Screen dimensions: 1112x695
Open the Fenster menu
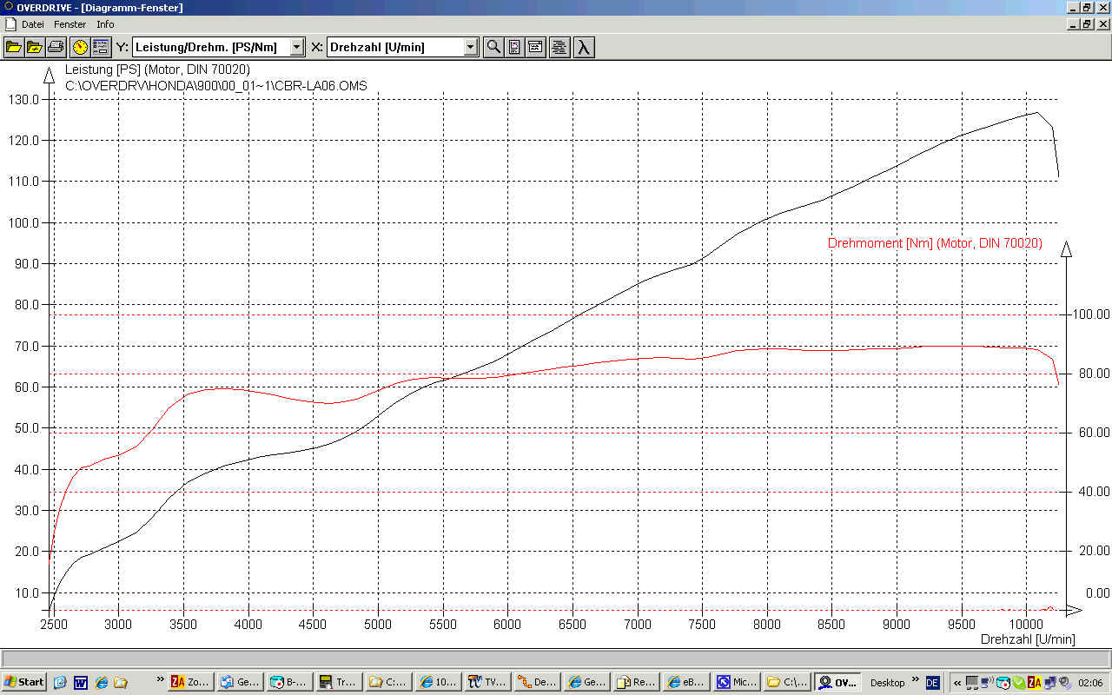(x=70, y=24)
